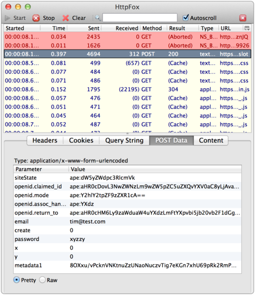Click the openid.mode parameter row
The image size is (255, 295).
127,195
